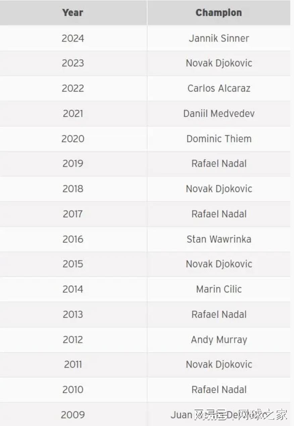Select the Daniil Medvedev champion cell

point(219,113)
